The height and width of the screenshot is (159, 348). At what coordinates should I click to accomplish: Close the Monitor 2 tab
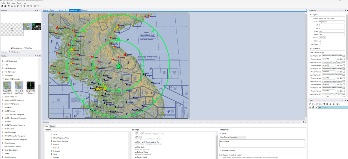79,10
